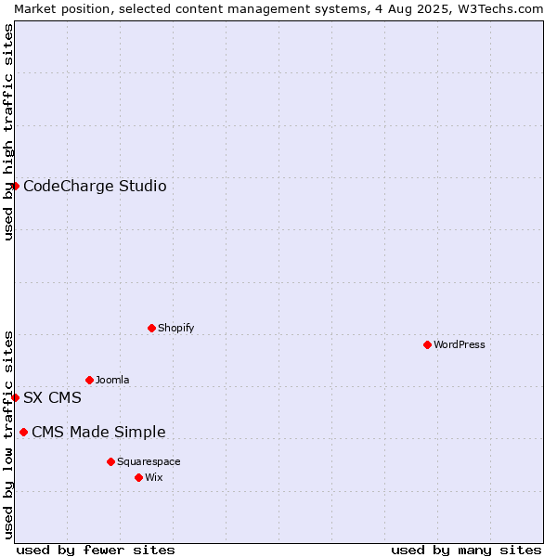Click the red Joomla data point
Image resolution: width=557 pixels, height=557 pixels.
89,381
